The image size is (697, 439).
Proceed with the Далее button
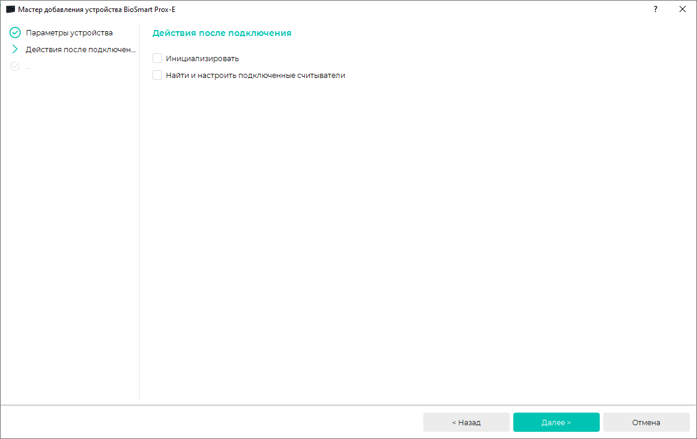pos(556,422)
